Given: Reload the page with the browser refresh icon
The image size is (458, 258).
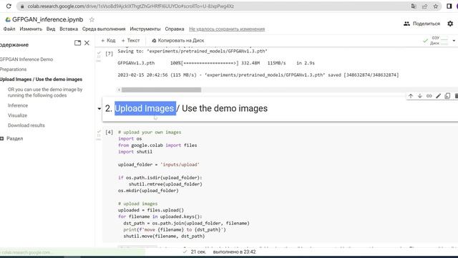Looking at the screenshot, I should click(9, 6).
